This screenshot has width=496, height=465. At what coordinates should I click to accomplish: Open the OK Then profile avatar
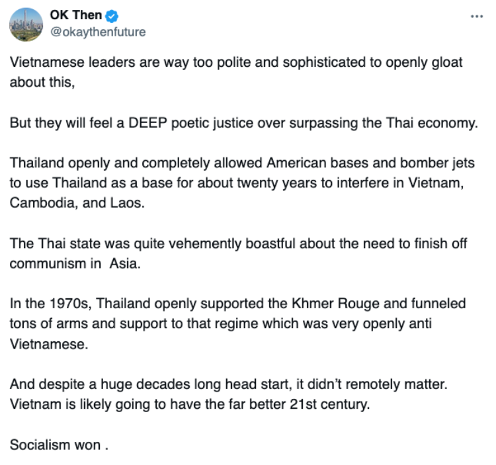[26, 24]
